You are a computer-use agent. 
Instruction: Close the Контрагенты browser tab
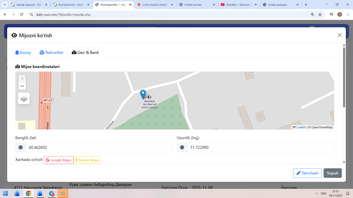(88, 5)
